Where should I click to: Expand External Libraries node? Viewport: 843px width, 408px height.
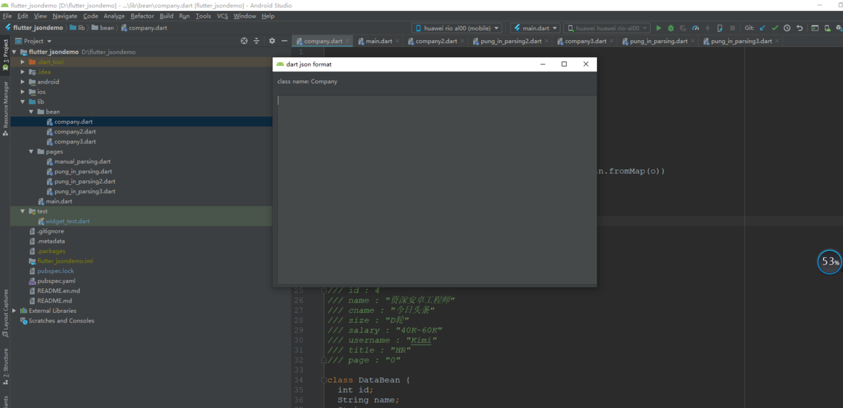14,311
